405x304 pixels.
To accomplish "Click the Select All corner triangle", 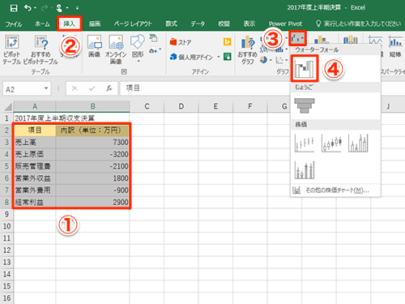I will point(7,106).
